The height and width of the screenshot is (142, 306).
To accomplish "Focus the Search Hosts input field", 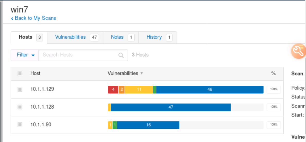I will tap(78, 55).
